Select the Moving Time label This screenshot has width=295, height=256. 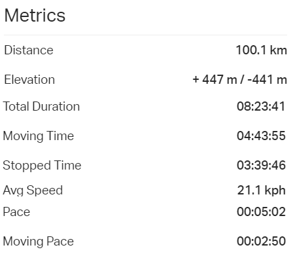click(39, 136)
